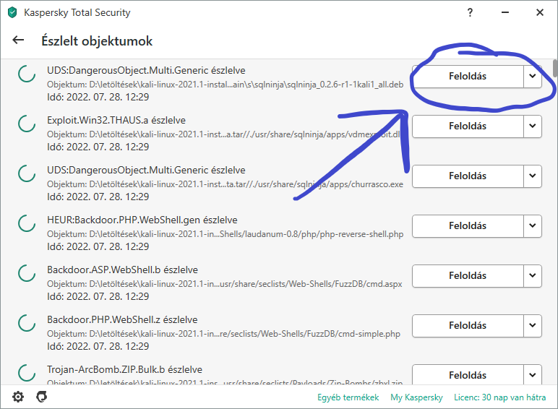Select Trojan-ArcBomb.ZIP.Bulk.b észlelve title
This screenshot has width=558, height=409.
point(124,369)
